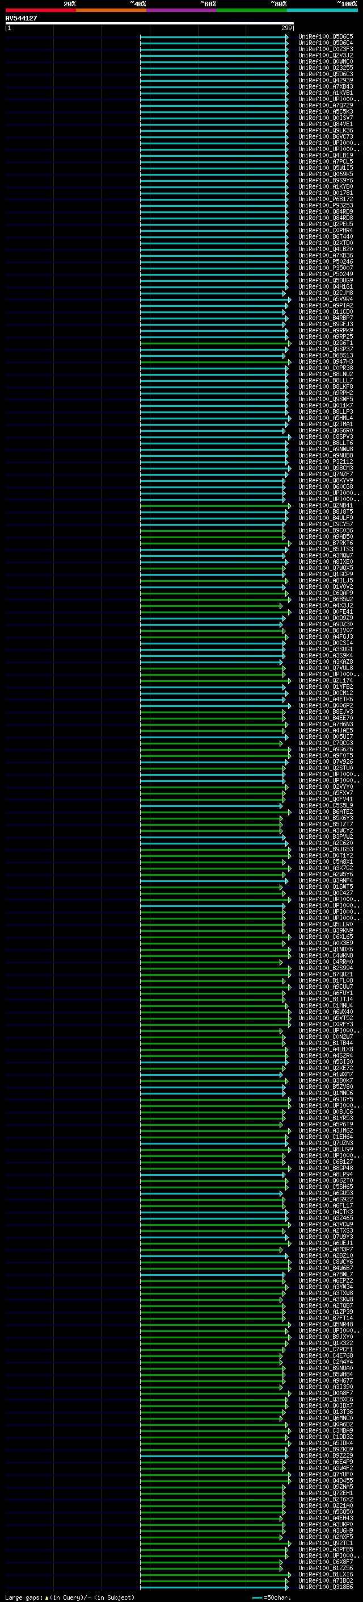The image size is (363, 1602).
Task: Open hit UniRef100_Q318B6
Action: [326, 1587]
